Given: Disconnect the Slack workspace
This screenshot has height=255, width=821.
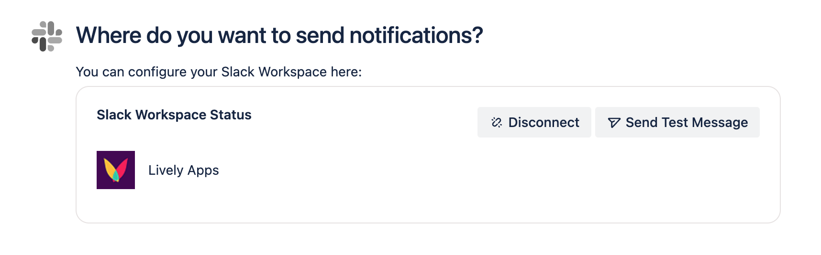Looking at the screenshot, I should (x=534, y=122).
